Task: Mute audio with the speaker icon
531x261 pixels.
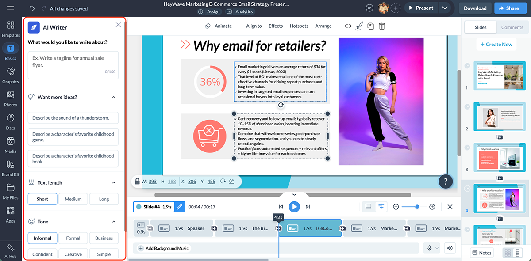Action: [x=450, y=248]
